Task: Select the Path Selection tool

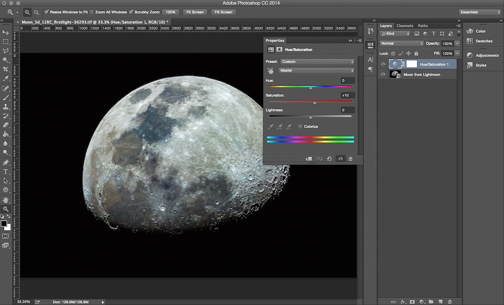Action: (6, 180)
